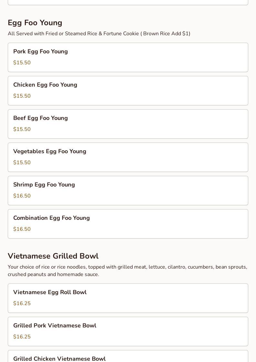The image size is (256, 362).
Task: Choose the Beef Egg Foo Young item
Action: (128, 124)
